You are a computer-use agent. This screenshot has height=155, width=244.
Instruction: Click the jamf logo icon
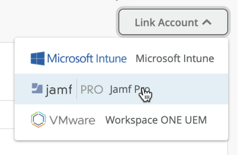37,89
